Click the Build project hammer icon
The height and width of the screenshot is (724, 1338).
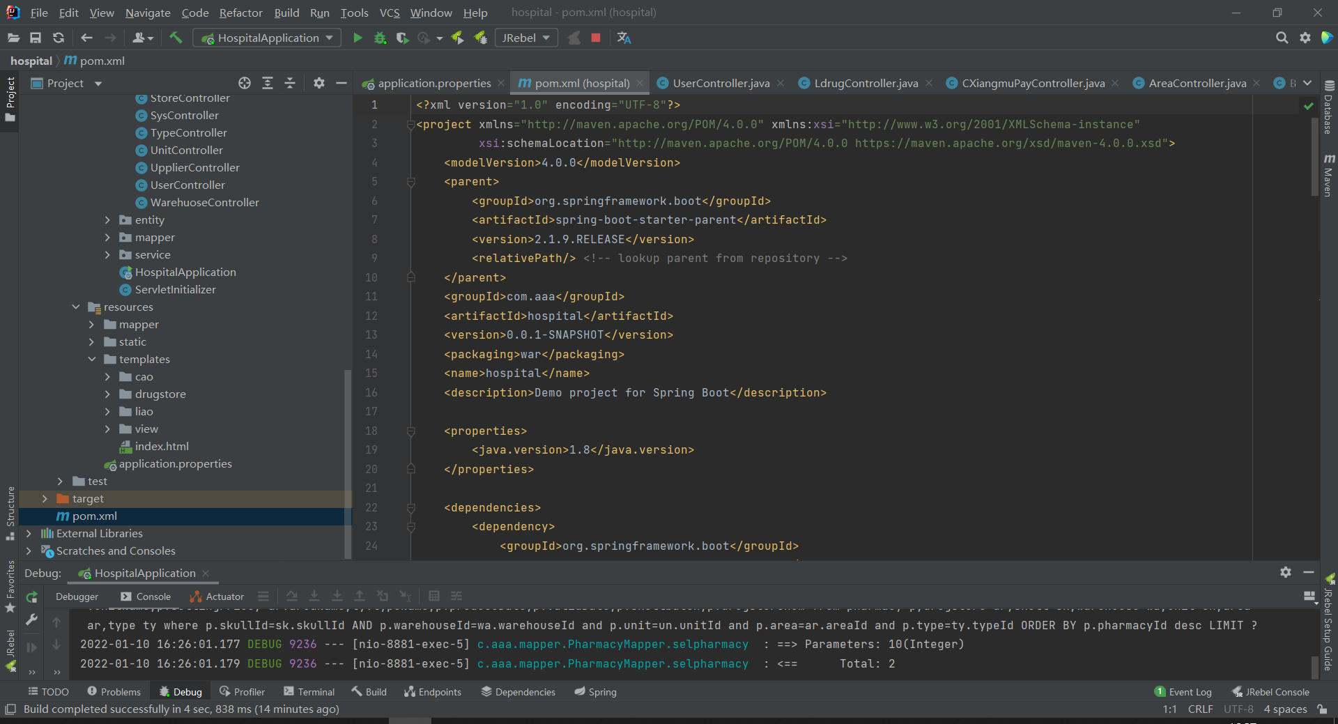pyautogui.click(x=176, y=38)
